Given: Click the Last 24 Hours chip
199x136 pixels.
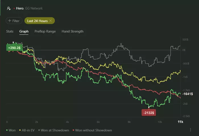Looking at the screenshot, I should tap(38, 21).
